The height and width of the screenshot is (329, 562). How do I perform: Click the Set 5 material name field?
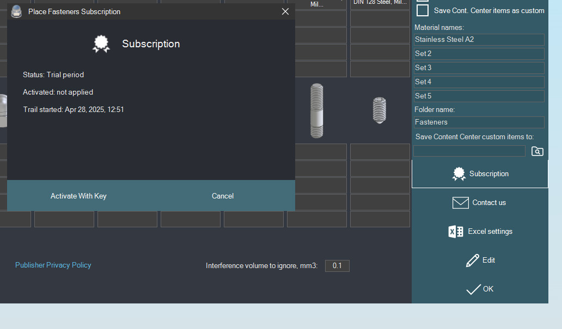point(479,96)
